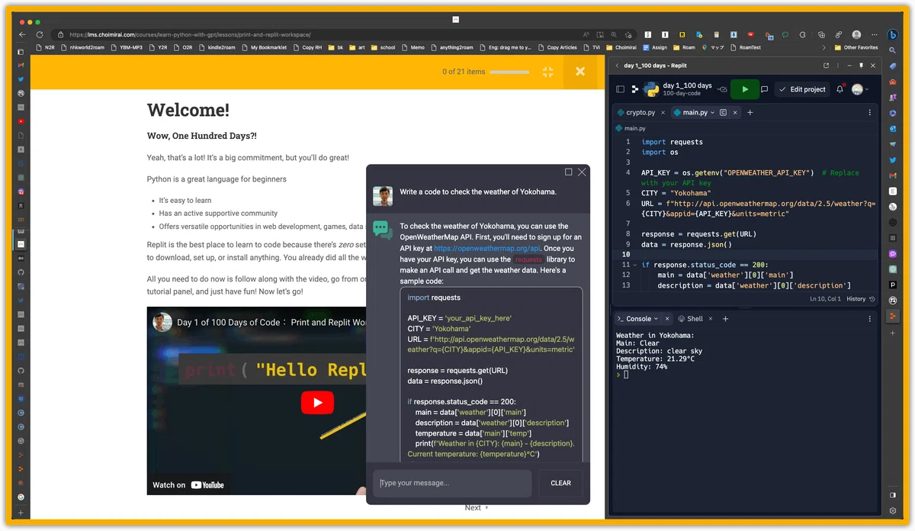The image size is (915, 531).
Task: Click the CLEAR button in the chat
Action: tap(560, 483)
